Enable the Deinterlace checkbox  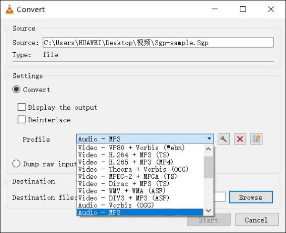pyautogui.click(x=21, y=119)
